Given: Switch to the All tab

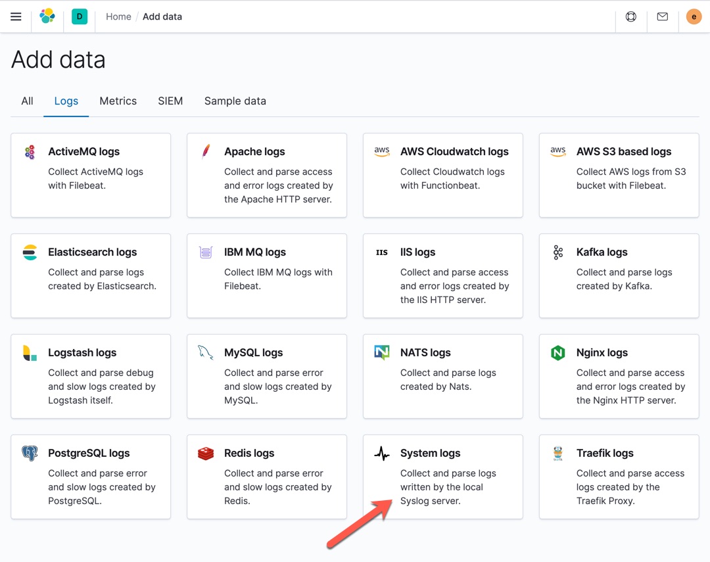Looking at the screenshot, I should (x=27, y=101).
